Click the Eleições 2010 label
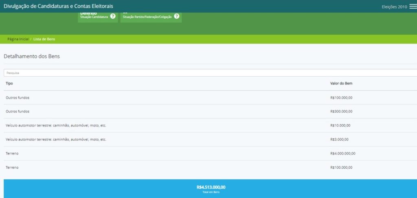The image size is (417, 198). click(394, 6)
